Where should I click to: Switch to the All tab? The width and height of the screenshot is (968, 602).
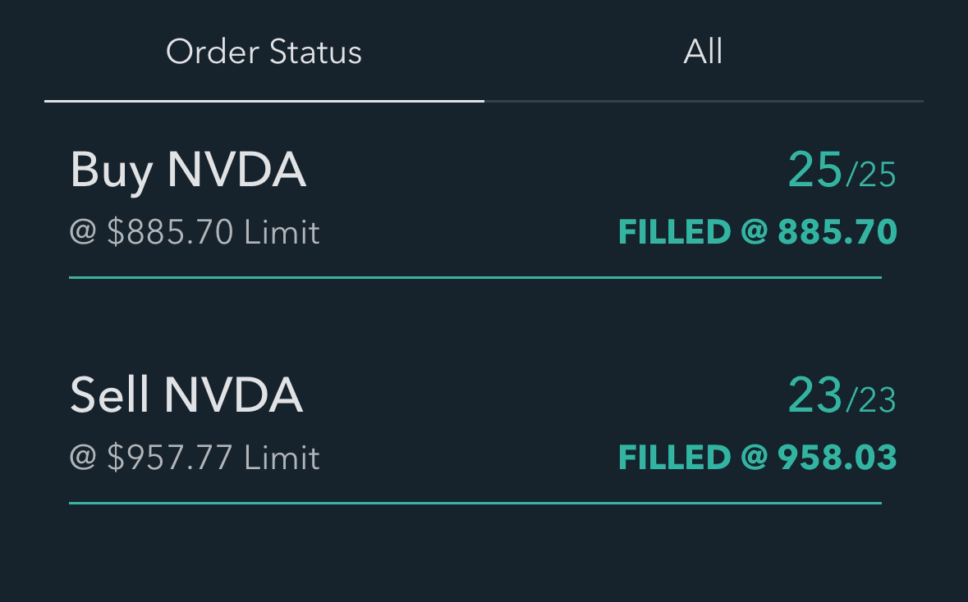(x=703, y=51)
